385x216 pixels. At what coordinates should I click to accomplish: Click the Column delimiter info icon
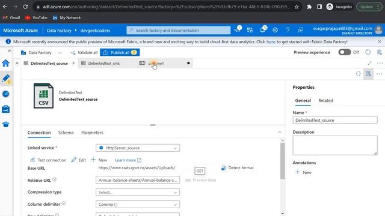pyautogui.click(x=64, y=203)
